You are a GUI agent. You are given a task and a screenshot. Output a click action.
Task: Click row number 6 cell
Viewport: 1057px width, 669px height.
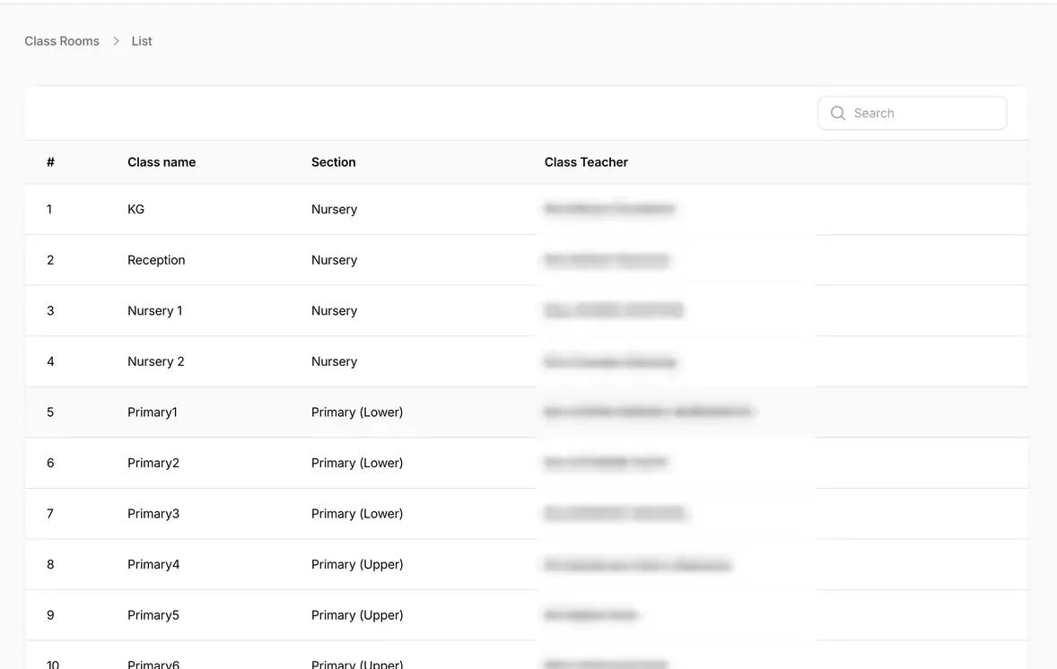[50, 463]
